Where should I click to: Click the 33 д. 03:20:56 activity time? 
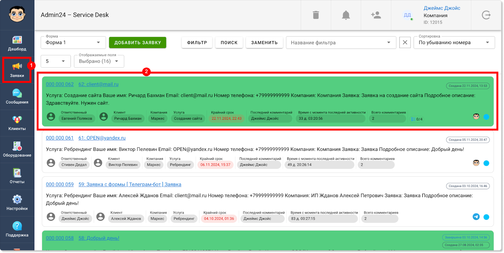[x=330, y=118]
